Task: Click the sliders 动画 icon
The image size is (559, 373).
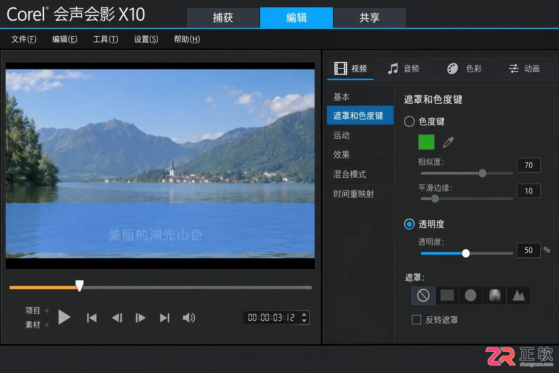Action: (514, 69)
